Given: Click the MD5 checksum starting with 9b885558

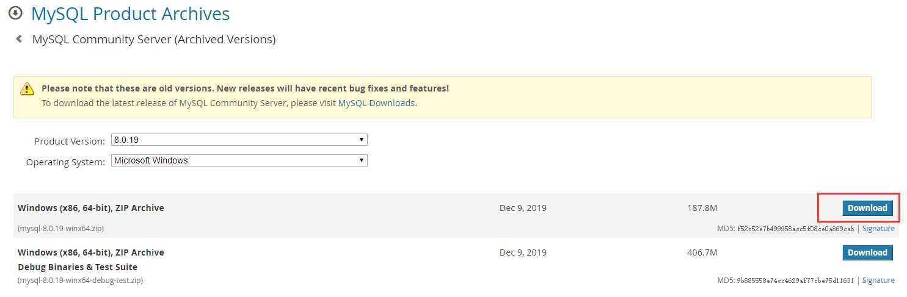Looking at the screenshot, I should tap(796, 281).
